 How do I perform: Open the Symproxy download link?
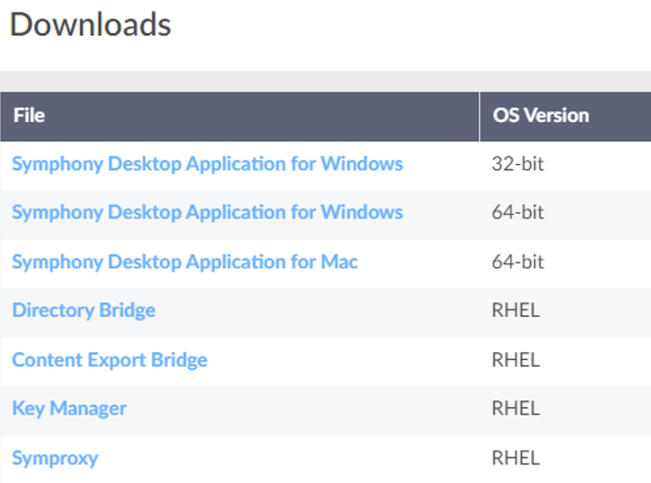click(x=55, y=459)
